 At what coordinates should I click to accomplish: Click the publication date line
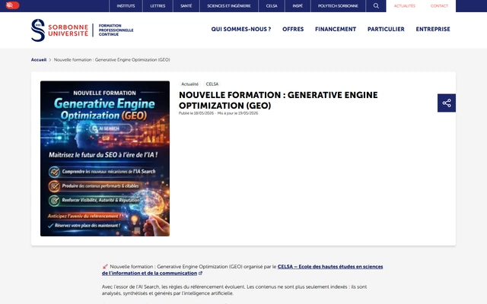218,113
